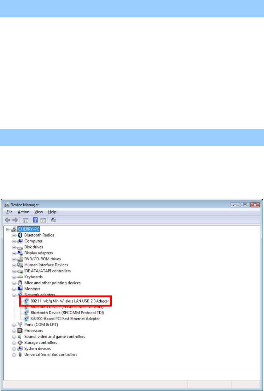Click the Bluetooth Radios device icon

coord(20,235)
